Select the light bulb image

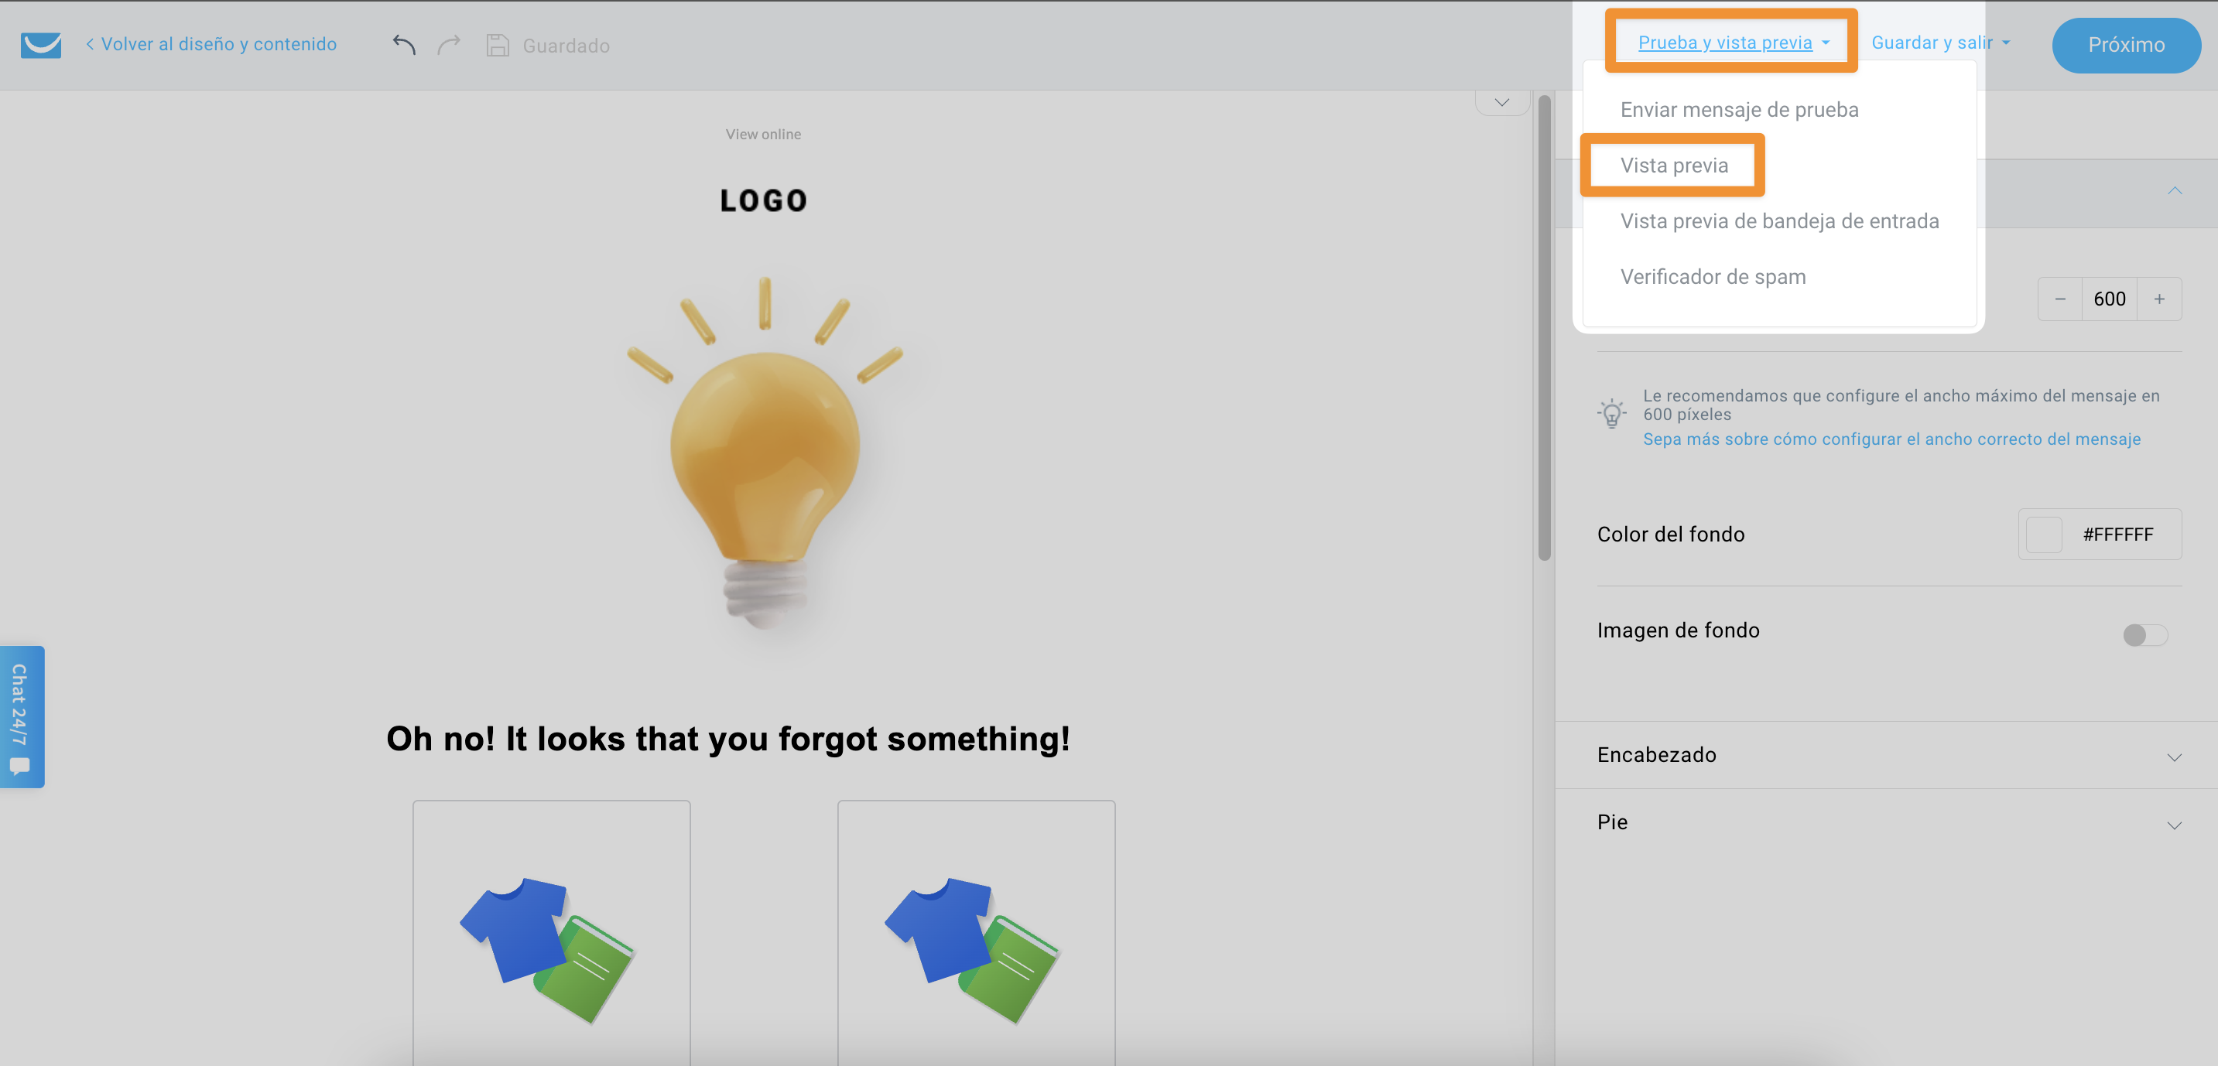click(765, 456)
